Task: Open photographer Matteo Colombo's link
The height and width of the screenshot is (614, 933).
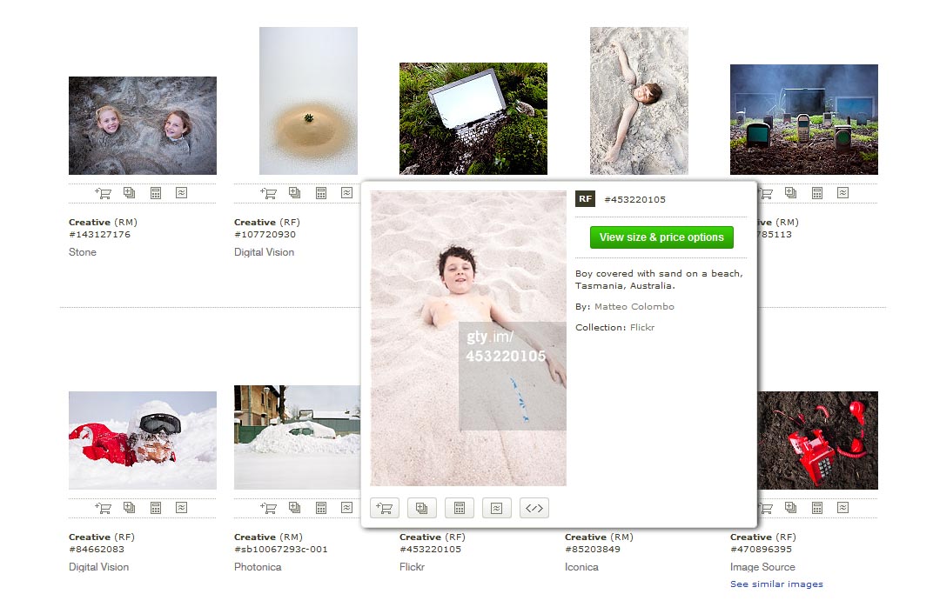Action: (x=634, y=306)
